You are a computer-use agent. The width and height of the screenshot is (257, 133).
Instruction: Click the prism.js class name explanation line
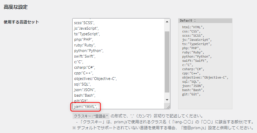click(165, 122)
